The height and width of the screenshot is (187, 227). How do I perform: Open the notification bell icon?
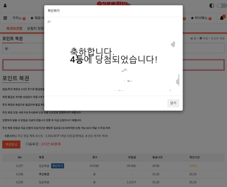pyautogui.click(x=222, y=18)
